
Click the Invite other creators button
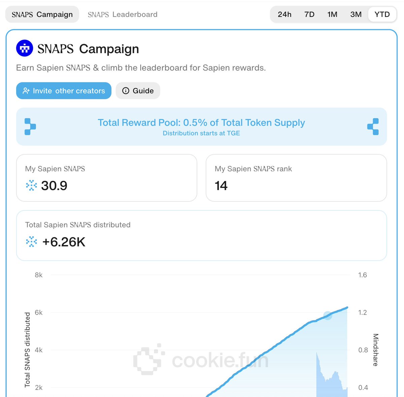[x=64, y=91]
